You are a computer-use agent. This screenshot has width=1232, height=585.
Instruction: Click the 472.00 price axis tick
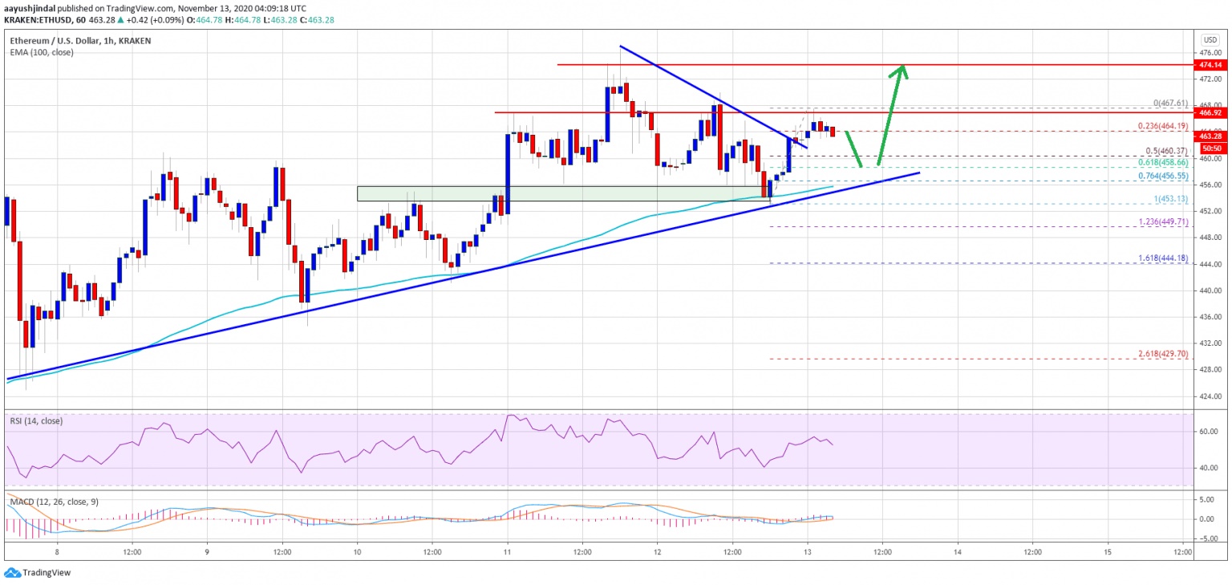(1210, 79)
